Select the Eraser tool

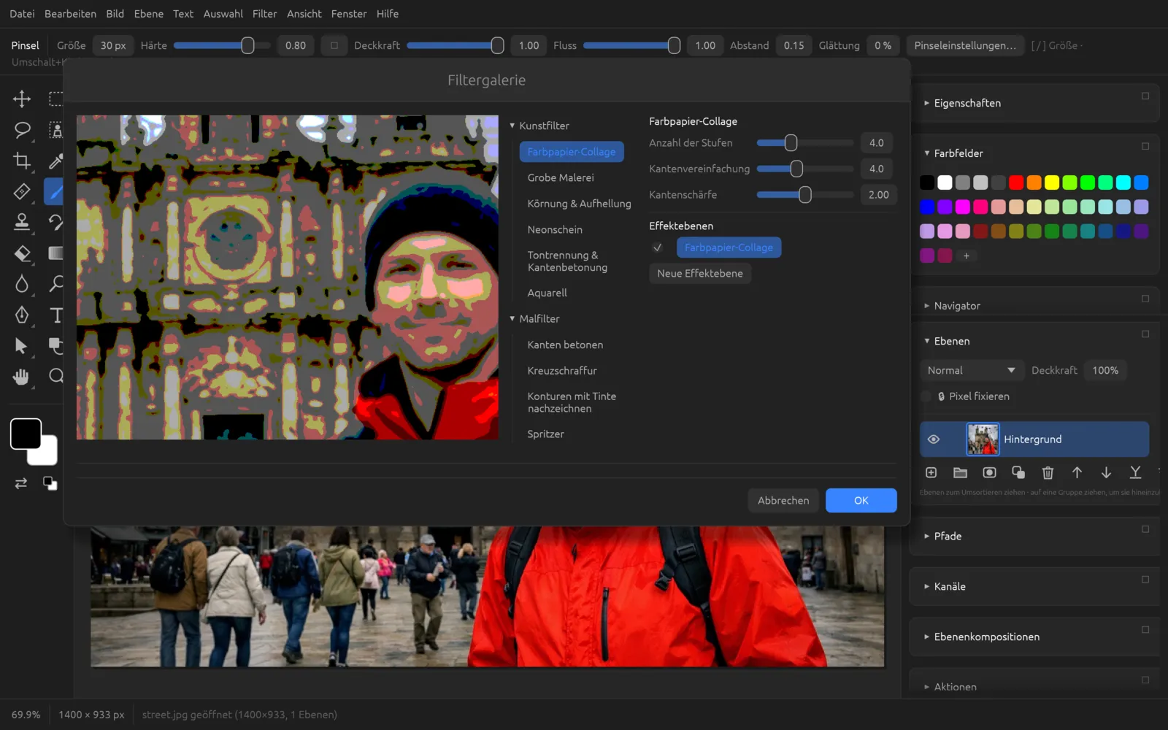[22, 253]
